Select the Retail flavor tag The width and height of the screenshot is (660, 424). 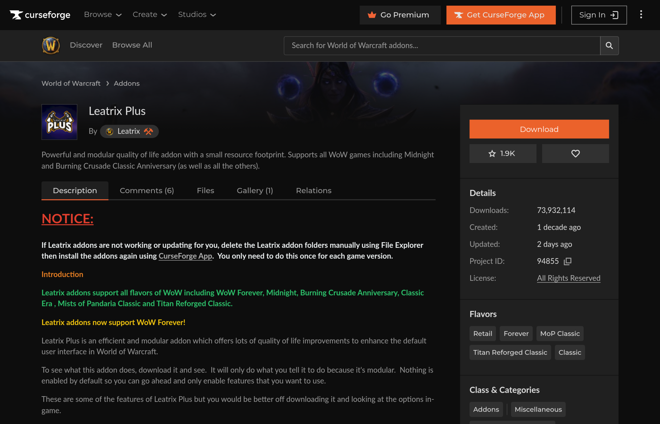click(483, 334)
